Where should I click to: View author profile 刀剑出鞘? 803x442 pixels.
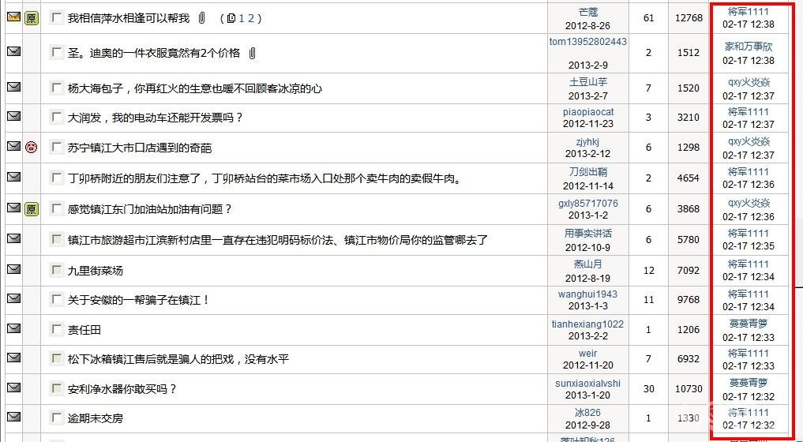(588, 172)
